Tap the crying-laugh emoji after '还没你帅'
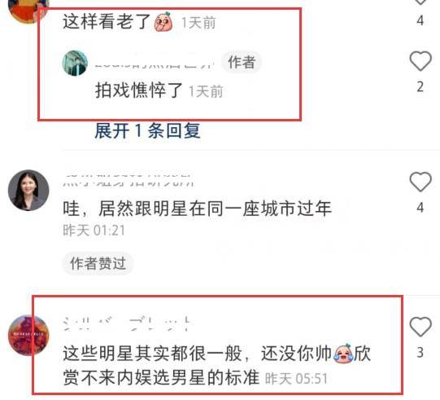Image resolution: width=440 pixels, height=400 pixels. pos(343,354)
